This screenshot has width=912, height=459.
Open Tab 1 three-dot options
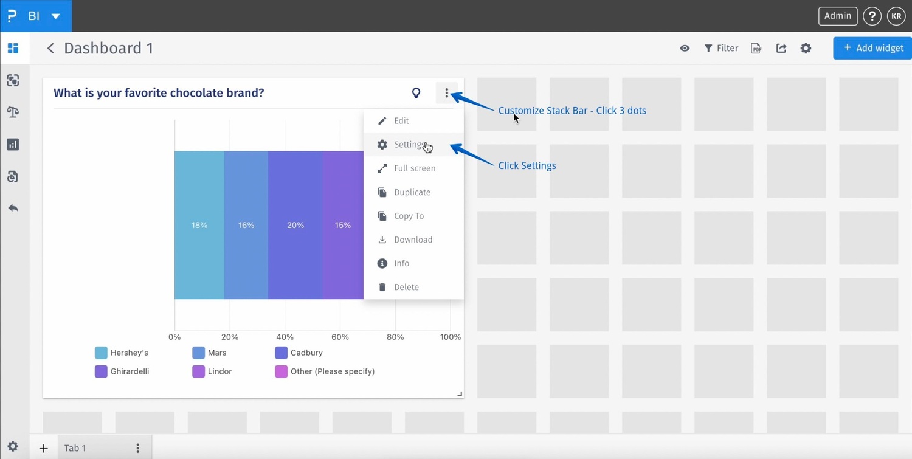point(138,448)
